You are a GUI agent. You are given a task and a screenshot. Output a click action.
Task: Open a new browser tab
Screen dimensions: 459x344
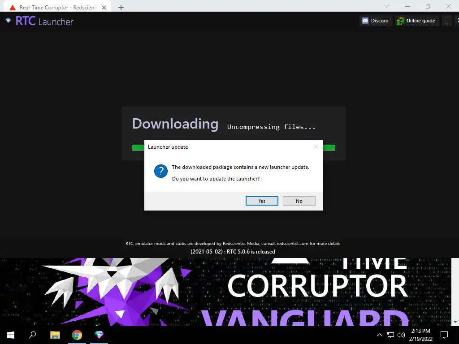[x=121, y=8]
